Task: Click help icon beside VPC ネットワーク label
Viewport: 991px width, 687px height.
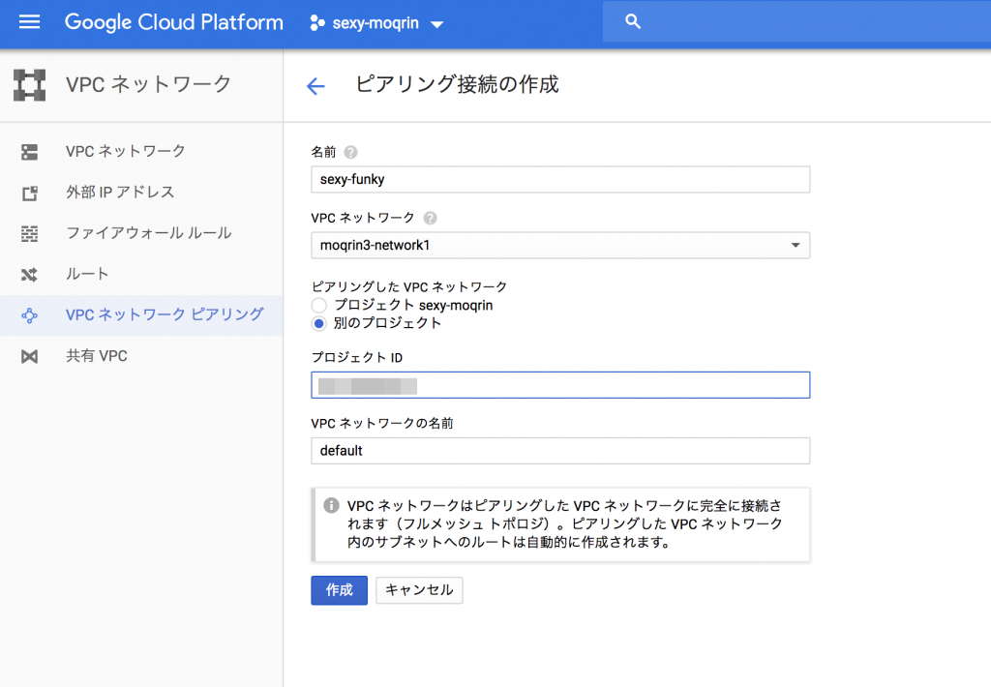Action: (430, 218)
